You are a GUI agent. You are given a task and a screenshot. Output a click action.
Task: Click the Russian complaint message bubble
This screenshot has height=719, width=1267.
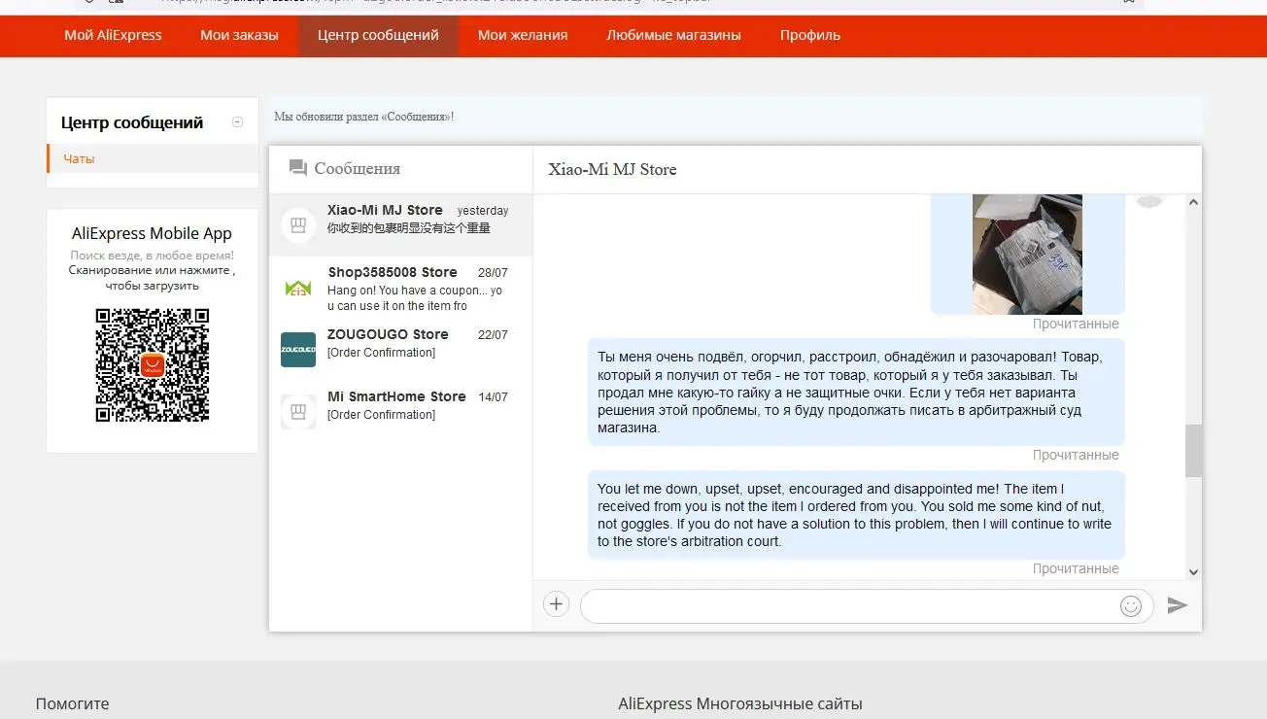[856, 393]
